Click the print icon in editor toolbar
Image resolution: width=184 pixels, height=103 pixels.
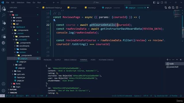point(169,8)
